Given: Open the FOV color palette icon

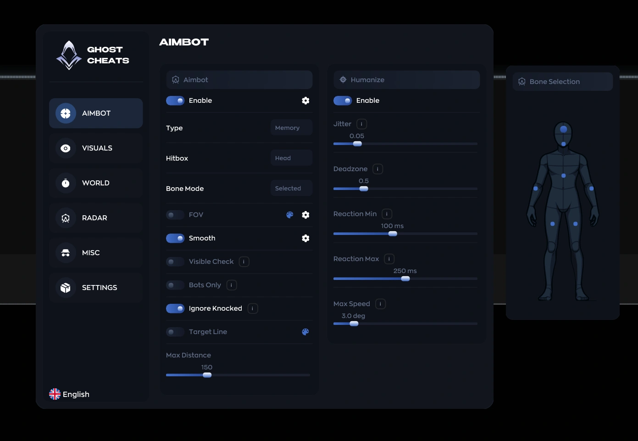Looking at the screenshot, I should pos(290,215).
